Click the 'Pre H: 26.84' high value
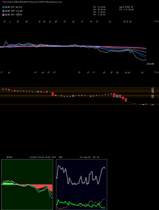 click(99, 10)
